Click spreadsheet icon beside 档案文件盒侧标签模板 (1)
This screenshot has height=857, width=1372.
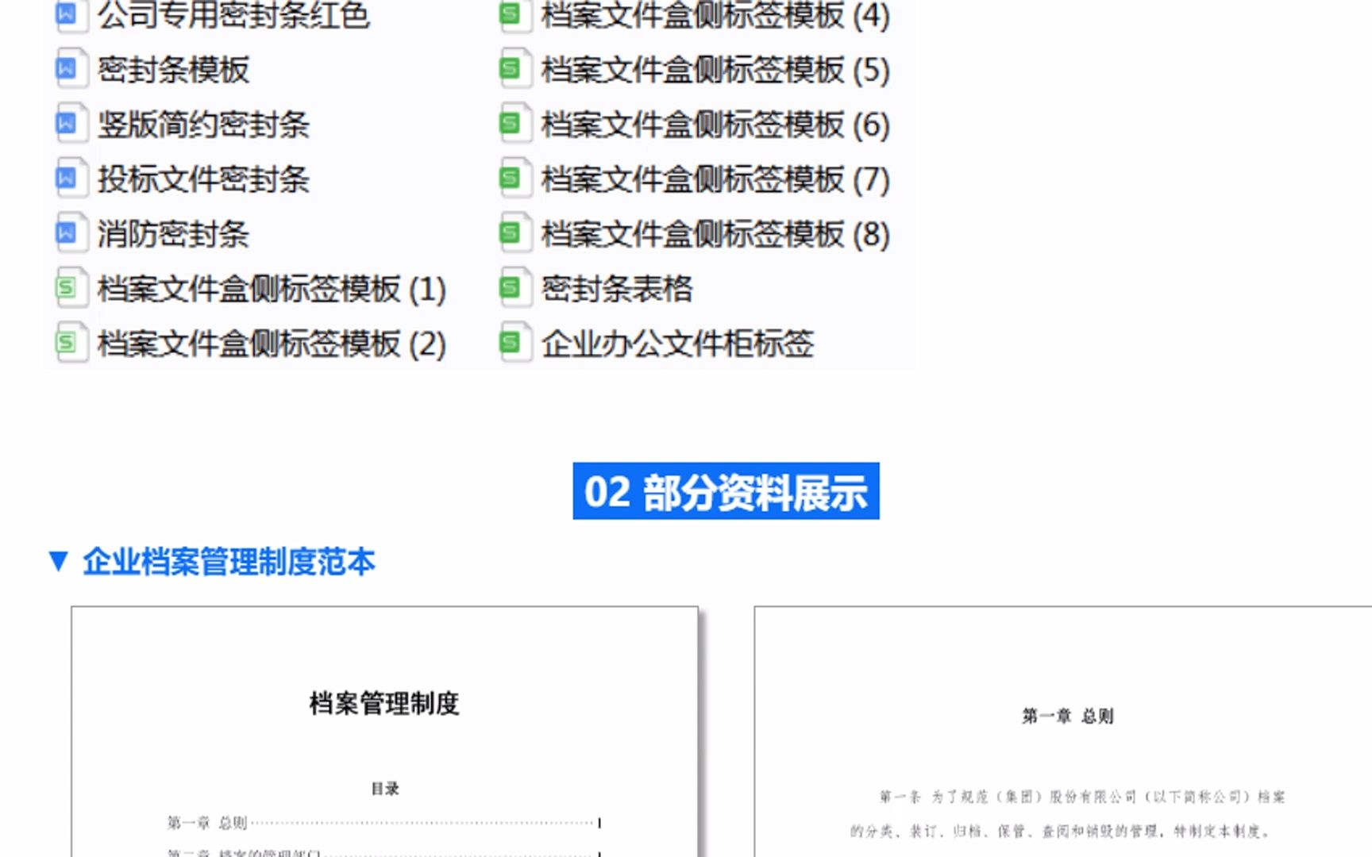[71, 289]
